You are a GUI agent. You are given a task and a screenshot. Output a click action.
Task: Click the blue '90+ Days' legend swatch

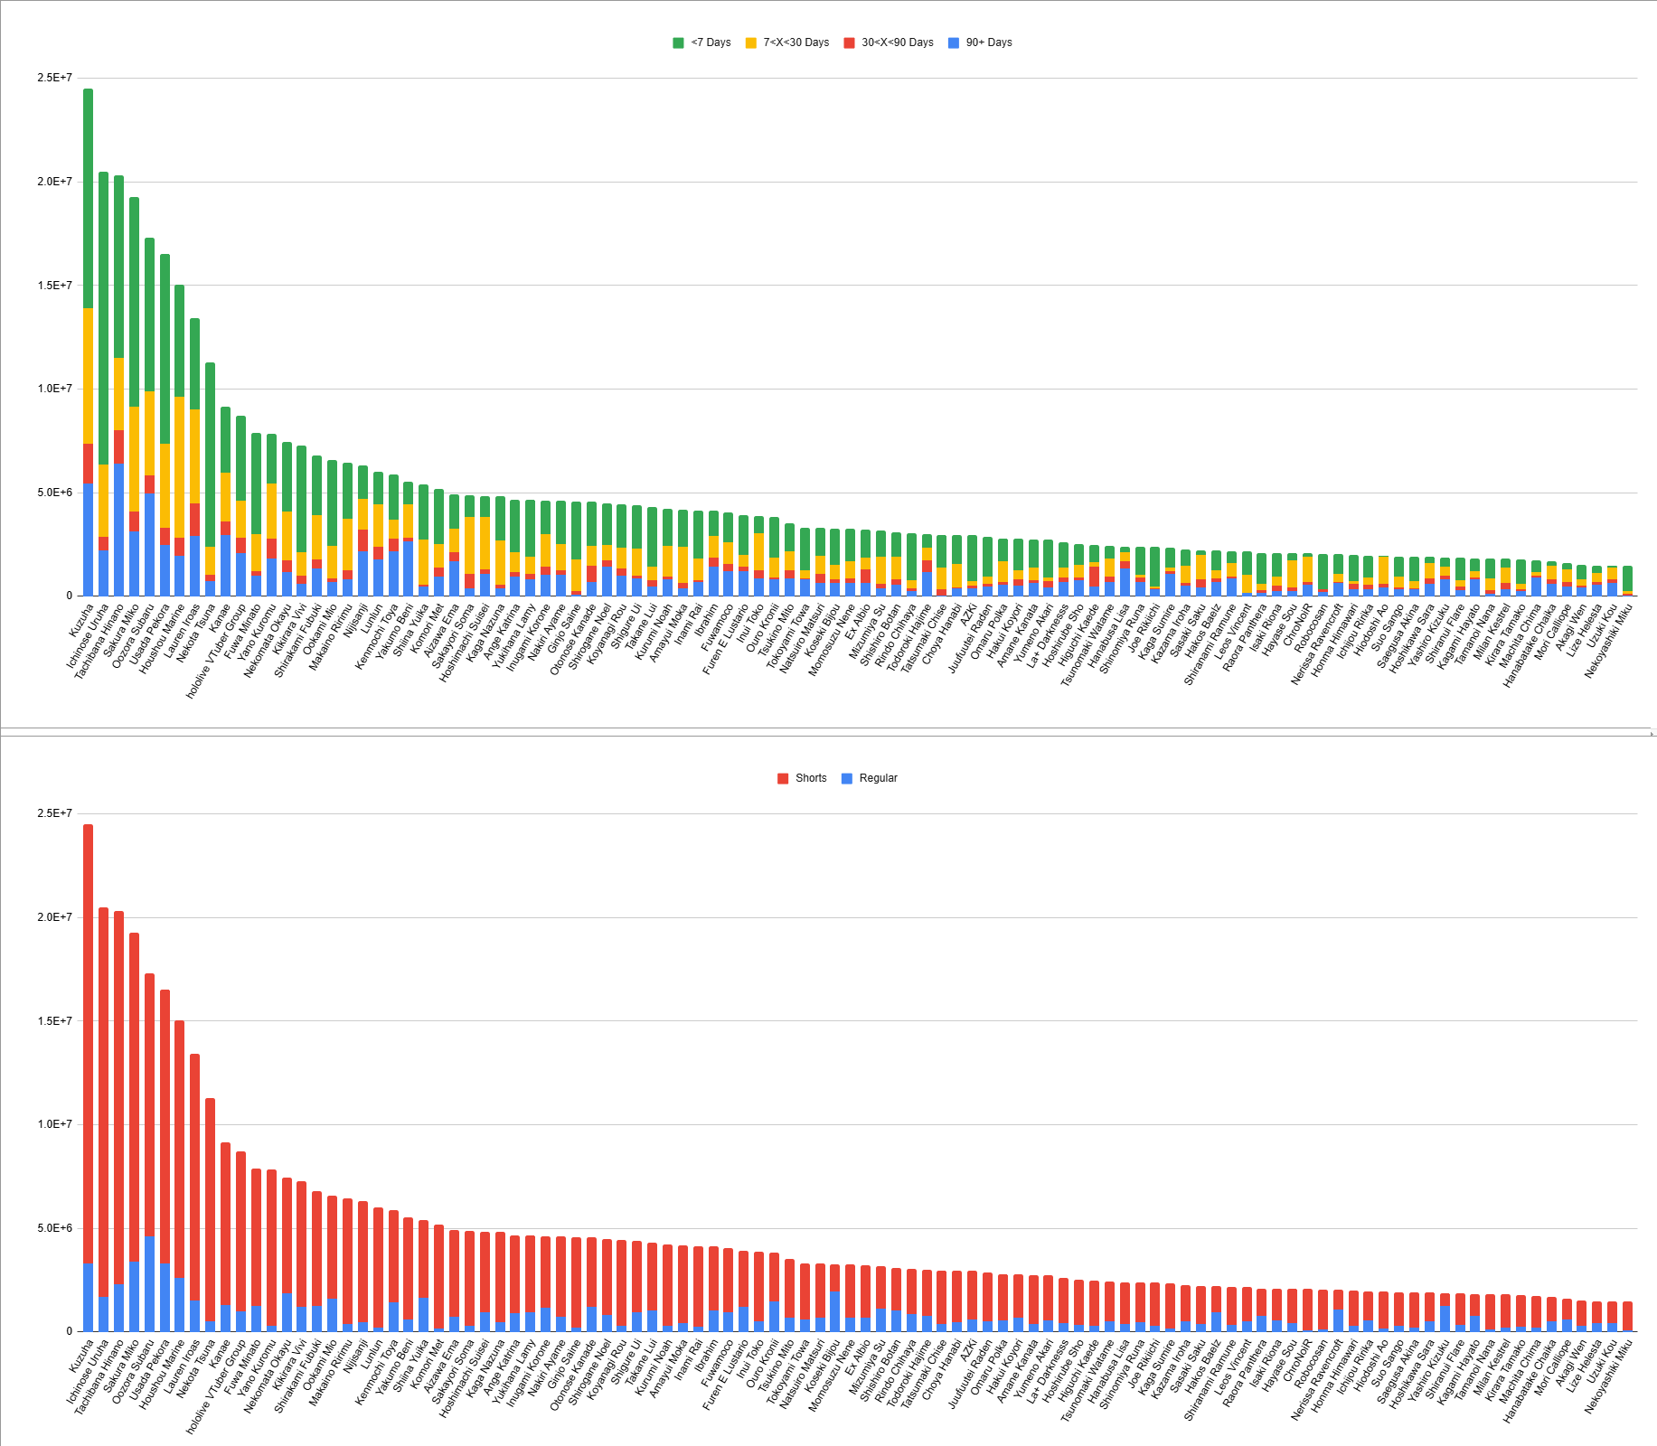tap(954, 42)
